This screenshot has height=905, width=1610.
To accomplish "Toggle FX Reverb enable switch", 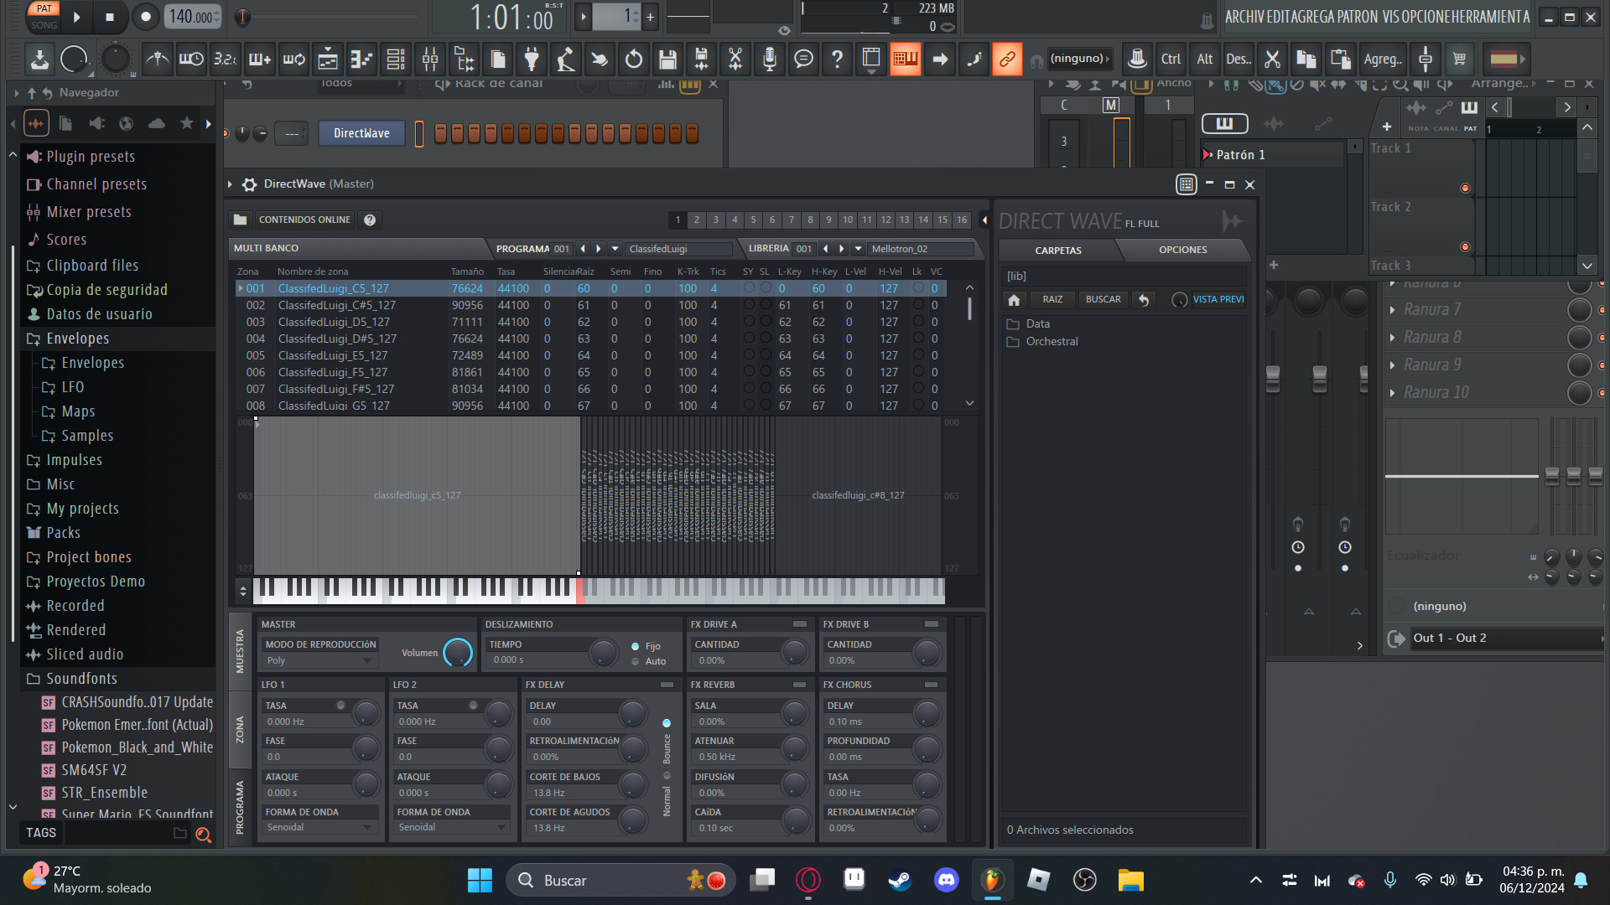I will coord(799,685).
